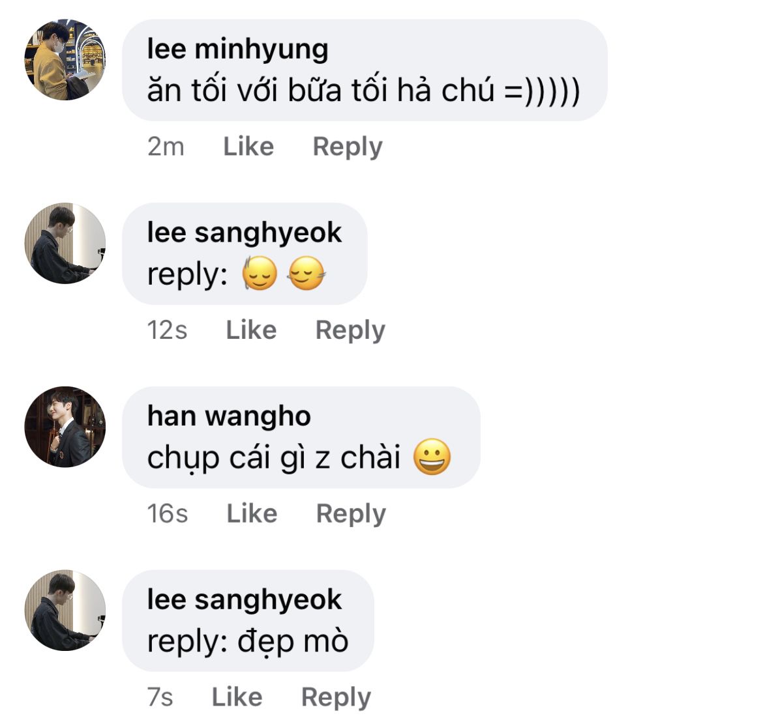Click the 16s timestamp
763x720 pixels.
point(168,513)
